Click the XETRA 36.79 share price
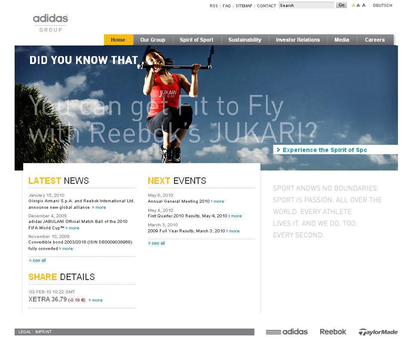 tap(48, 299)
